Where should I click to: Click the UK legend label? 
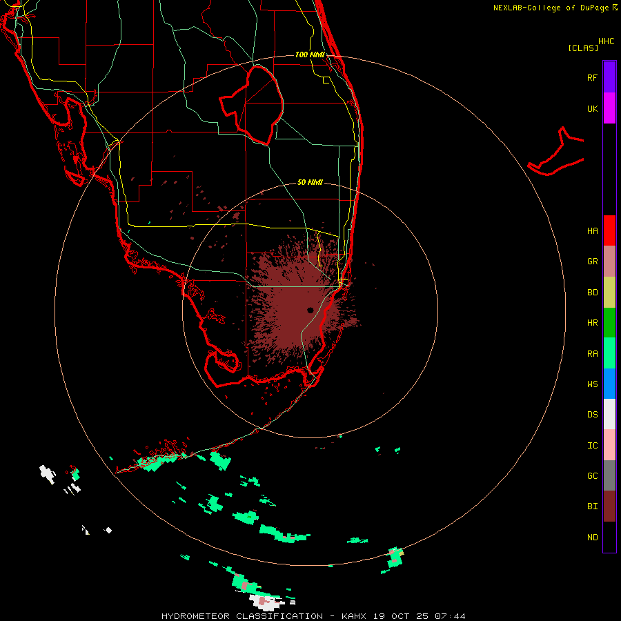[x=592, y=108]
